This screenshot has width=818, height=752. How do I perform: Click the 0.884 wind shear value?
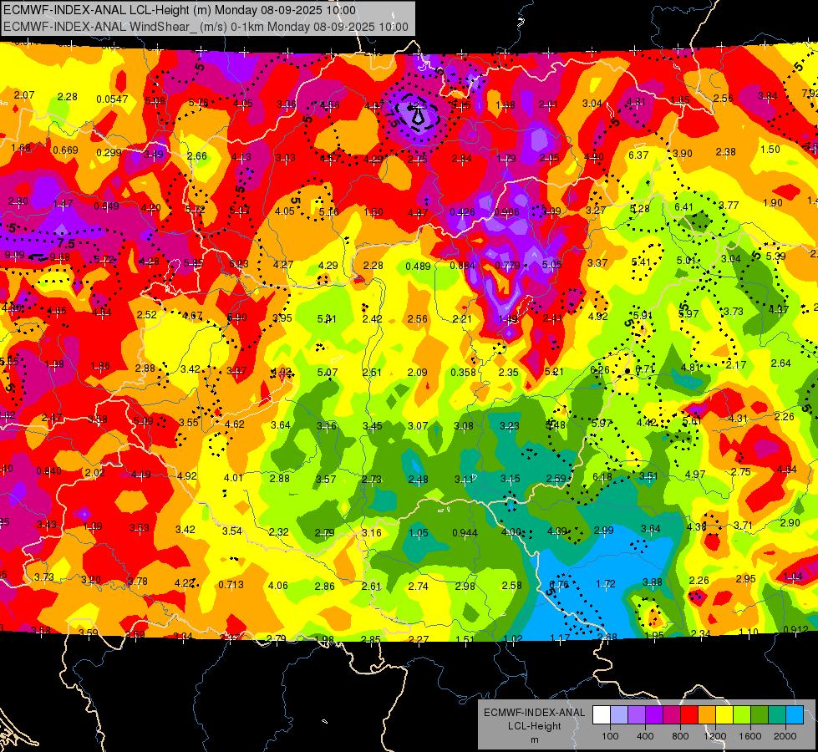463,266
